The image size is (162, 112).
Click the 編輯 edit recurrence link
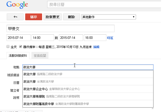96,47
